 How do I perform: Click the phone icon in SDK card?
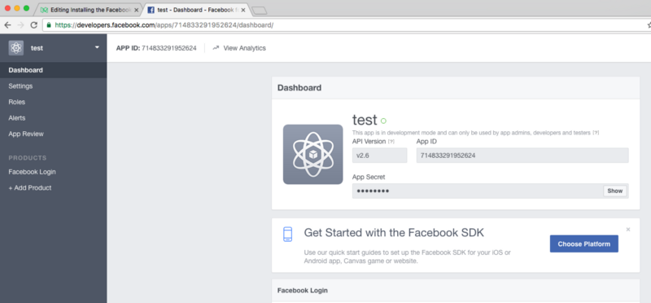click(287, 234)
